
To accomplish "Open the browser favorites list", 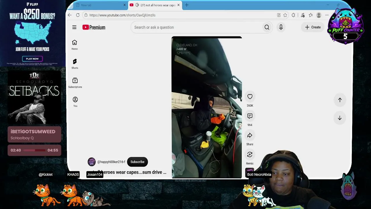I will coord(311,15).
